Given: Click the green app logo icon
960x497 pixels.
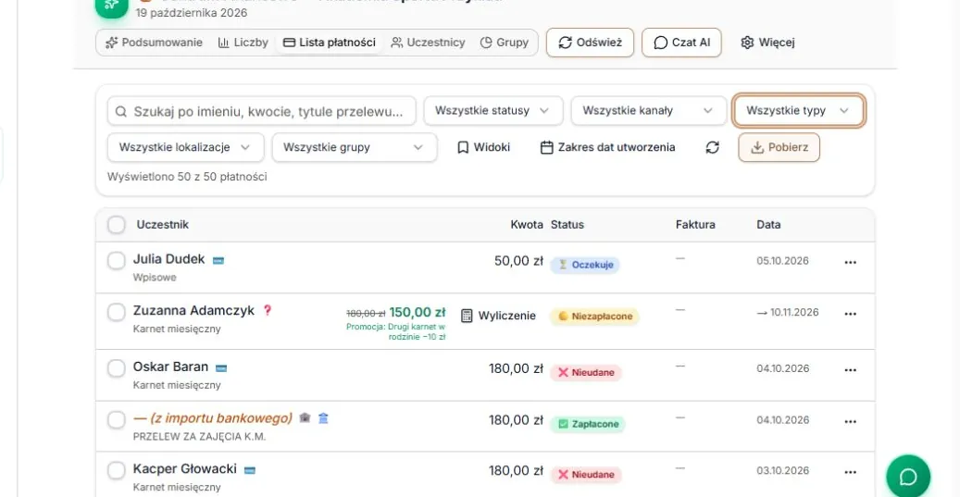Looking at the screenshot, I should [x=111, y=6].
